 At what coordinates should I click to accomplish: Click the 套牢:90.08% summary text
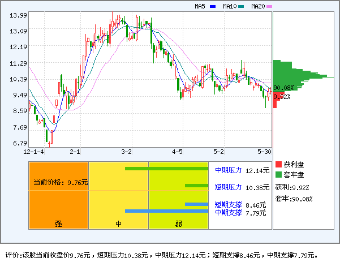coord(294,199)
